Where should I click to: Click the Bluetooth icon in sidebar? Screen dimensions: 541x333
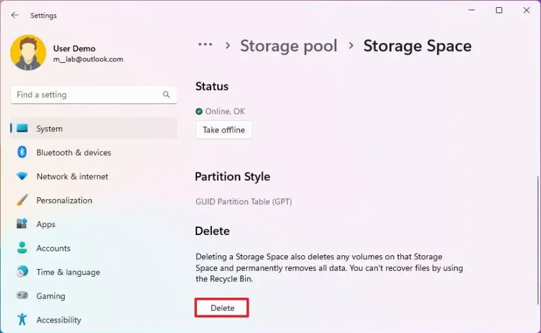[x=22, y=152]
